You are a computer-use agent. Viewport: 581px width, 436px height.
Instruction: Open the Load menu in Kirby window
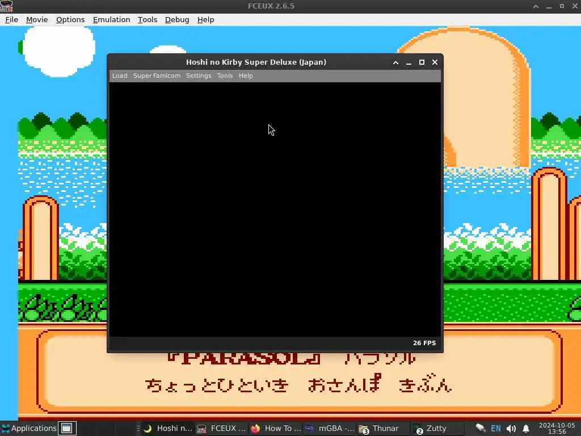pos(120,76)
